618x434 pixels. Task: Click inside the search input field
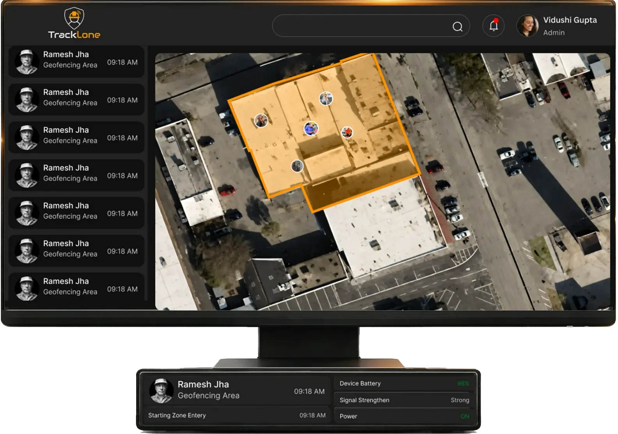361,26
